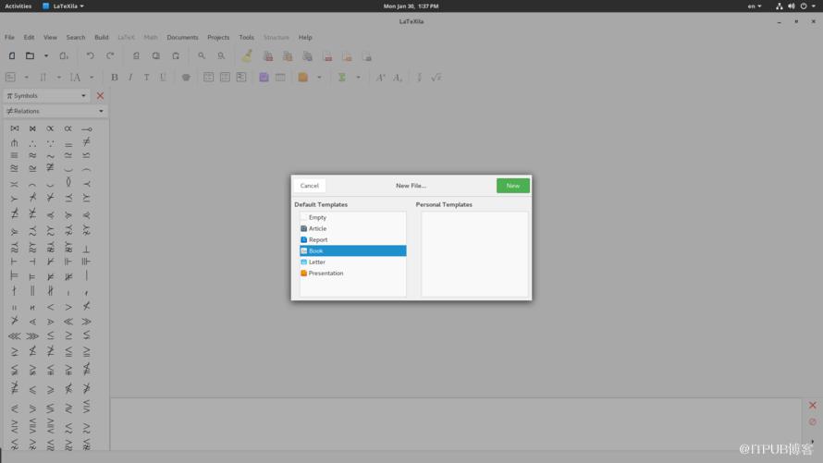Open the recent files arrow dropdown
The width and height of the screenshot is (823, 463).
[46, 55]
